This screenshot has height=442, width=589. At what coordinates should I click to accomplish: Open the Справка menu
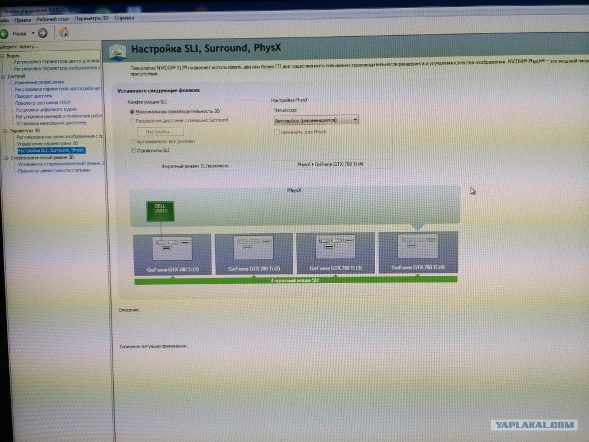point(124,18)
